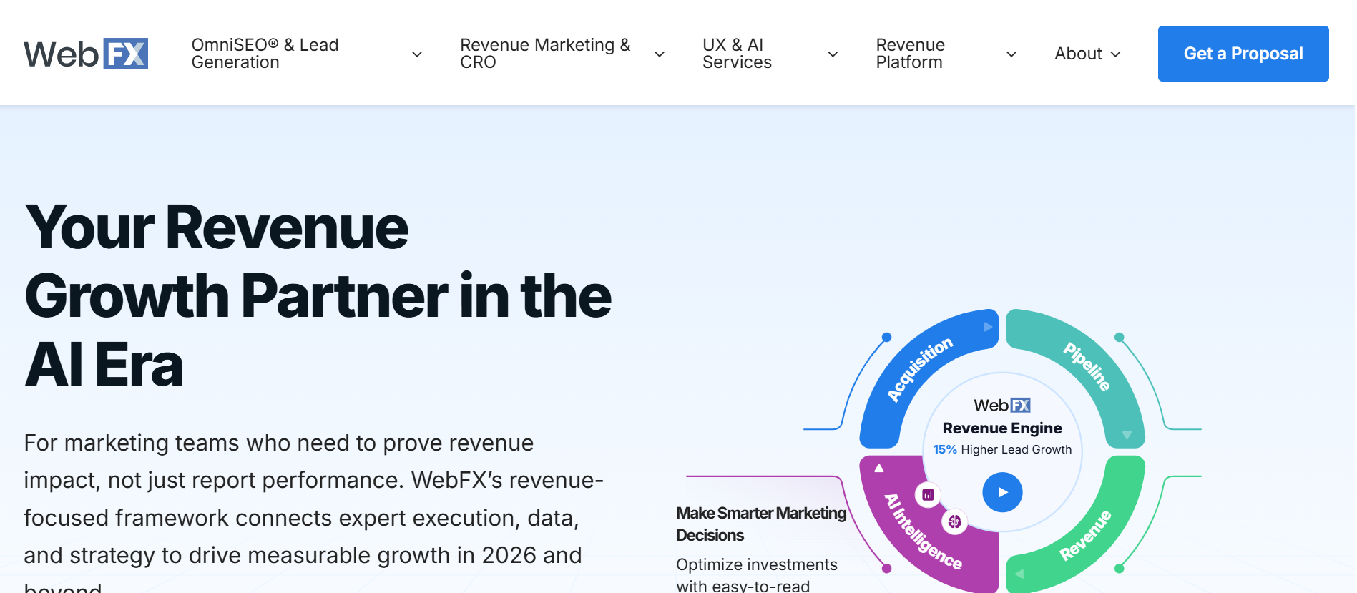This screenshot has width=1357, height=593.
Task: Open the Revenue Platform menu
Action: click(910, 54)
